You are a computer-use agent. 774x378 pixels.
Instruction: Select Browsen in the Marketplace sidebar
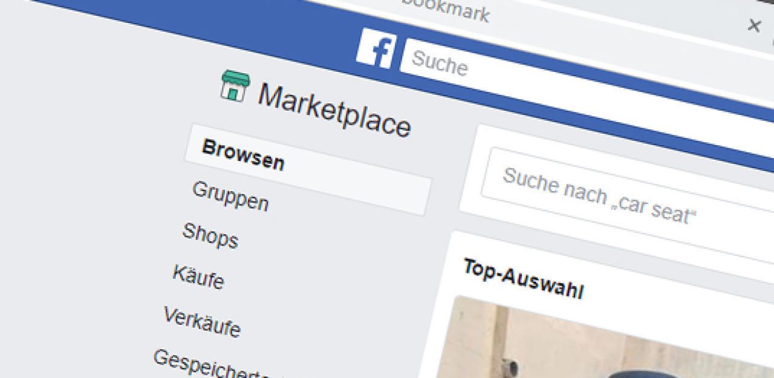pos(307,169)
